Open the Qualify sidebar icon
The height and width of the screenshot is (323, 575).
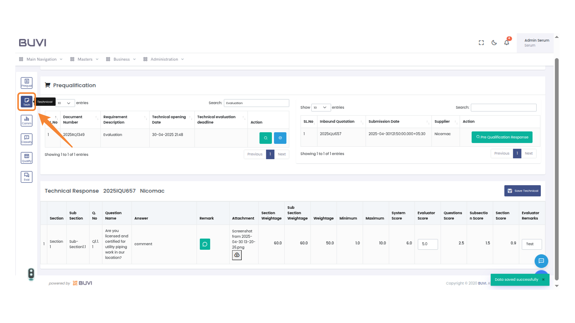click(x=27, y=158)
